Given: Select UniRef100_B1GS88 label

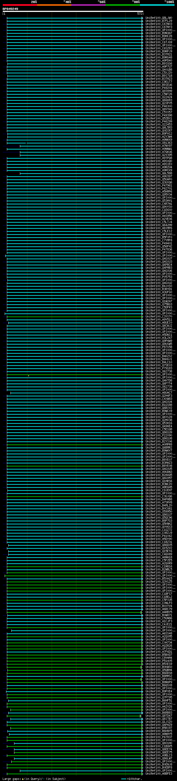Looking at the screenshot, I should 159,405.
